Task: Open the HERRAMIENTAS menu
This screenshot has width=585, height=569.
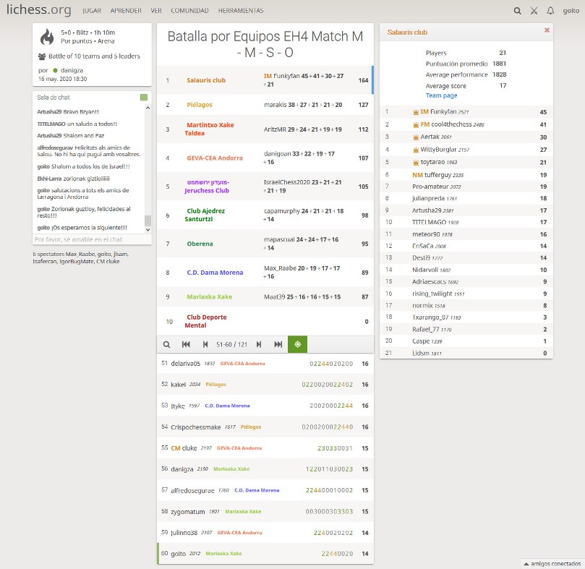Action: pos(241,11)
